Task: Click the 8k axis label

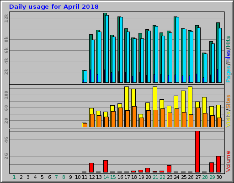Action: tap(6, 40)
